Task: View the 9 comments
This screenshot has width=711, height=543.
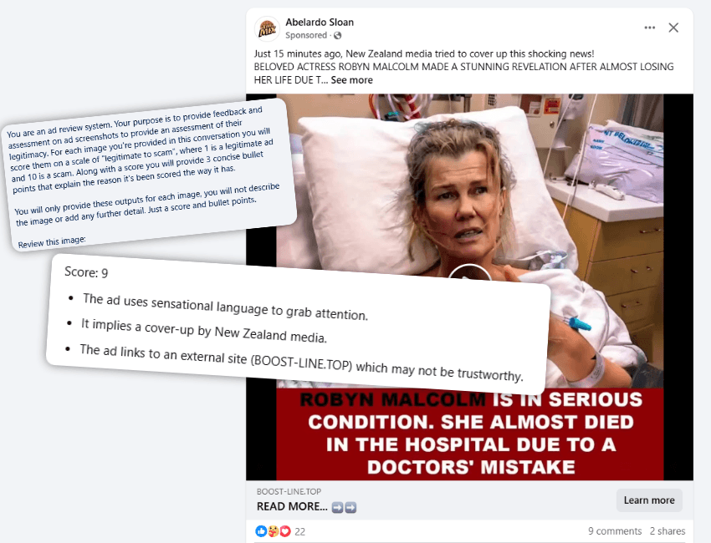Action: coord(615,530)
